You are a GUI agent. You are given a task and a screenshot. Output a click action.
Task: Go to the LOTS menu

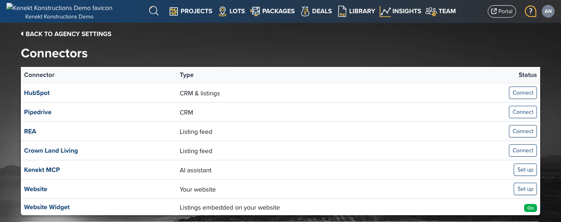(x=237, y=11)
